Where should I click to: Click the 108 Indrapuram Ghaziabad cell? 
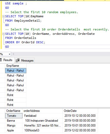pyautogui.click(x=43, y=121)
